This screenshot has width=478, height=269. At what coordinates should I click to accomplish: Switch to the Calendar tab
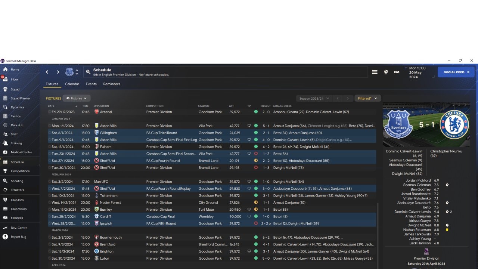click(72, 84)
